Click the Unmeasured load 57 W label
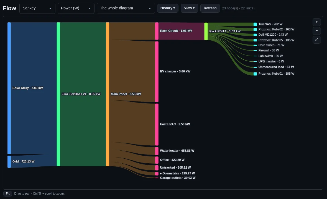This screenshot has height=199, width=327. tap(276, 67)
